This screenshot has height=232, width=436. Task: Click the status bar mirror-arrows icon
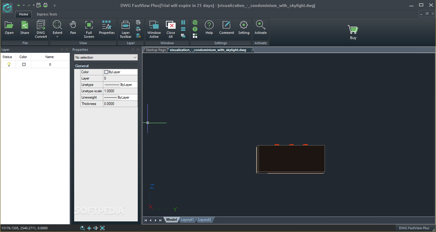tap(96, 228)
